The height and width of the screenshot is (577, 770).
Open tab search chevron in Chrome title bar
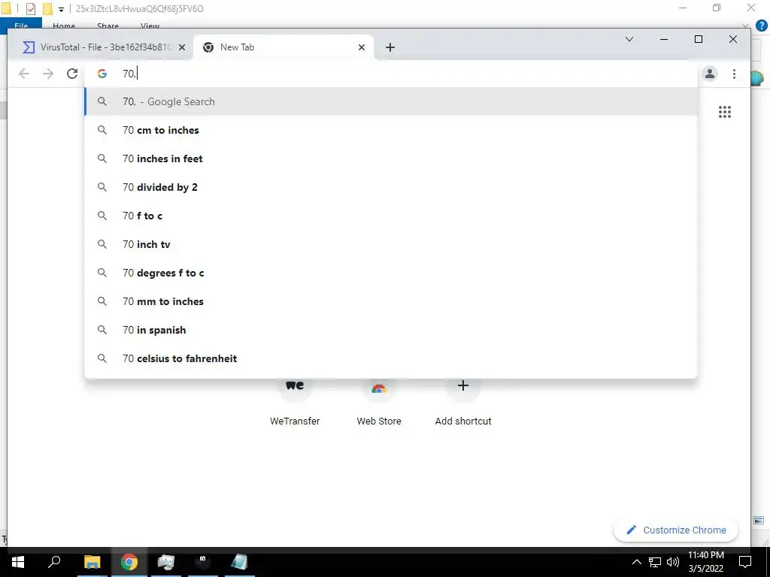(629, 39)
